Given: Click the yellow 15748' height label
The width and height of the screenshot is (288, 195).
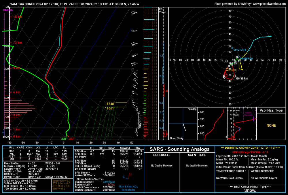Looking at the screenshot, I should click(110, 104).
